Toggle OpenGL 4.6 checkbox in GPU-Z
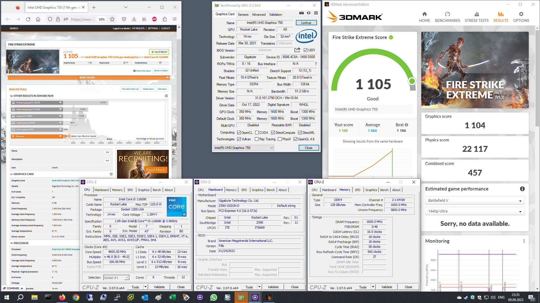The image size is (540, 303). (x=295, y=139)
